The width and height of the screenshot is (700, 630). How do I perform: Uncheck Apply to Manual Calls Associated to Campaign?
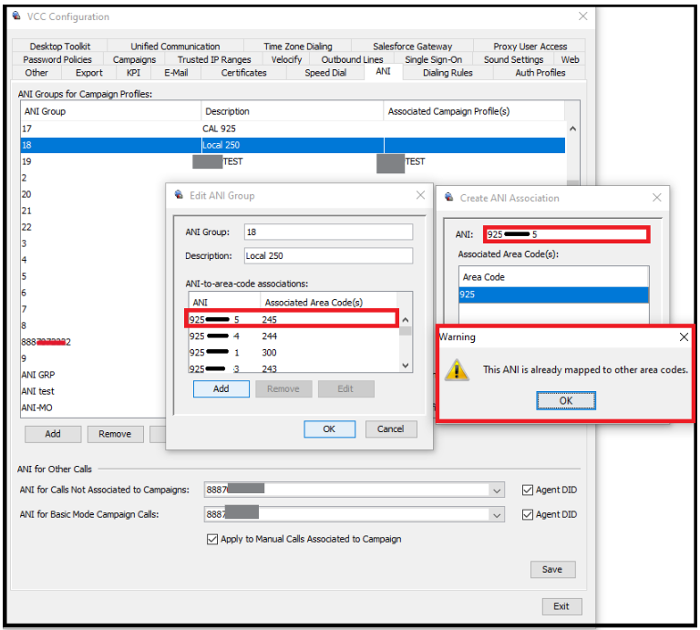coord(212,539)
